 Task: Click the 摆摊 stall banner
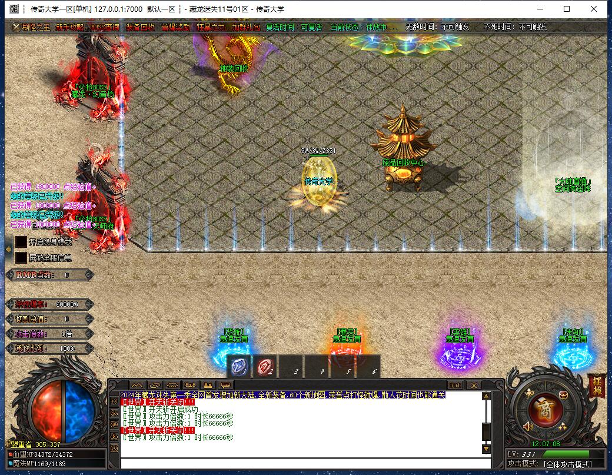[x=597, y=386]
